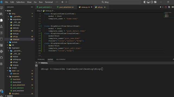Viewport: 174px width, 97px height.
Task: Click the Explorer more actions ellipsis
Action: click(32, 7)
